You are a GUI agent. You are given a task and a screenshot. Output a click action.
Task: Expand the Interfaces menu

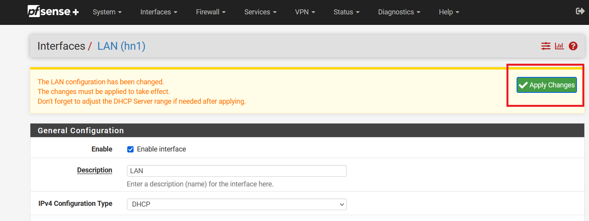[158, 12]
